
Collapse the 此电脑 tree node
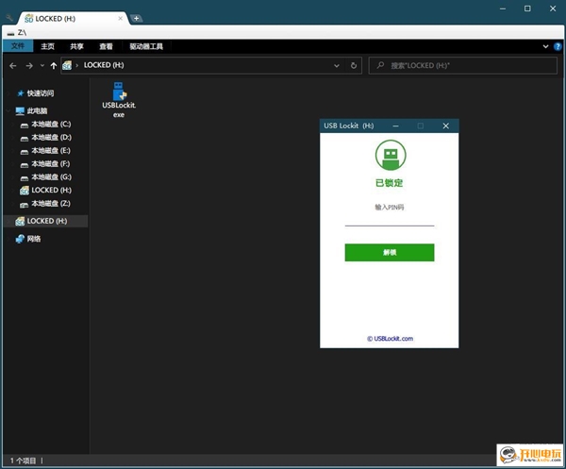coord(8,110)
